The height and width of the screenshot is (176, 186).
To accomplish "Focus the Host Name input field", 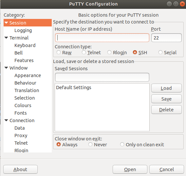I will click(x=102, y=38).
